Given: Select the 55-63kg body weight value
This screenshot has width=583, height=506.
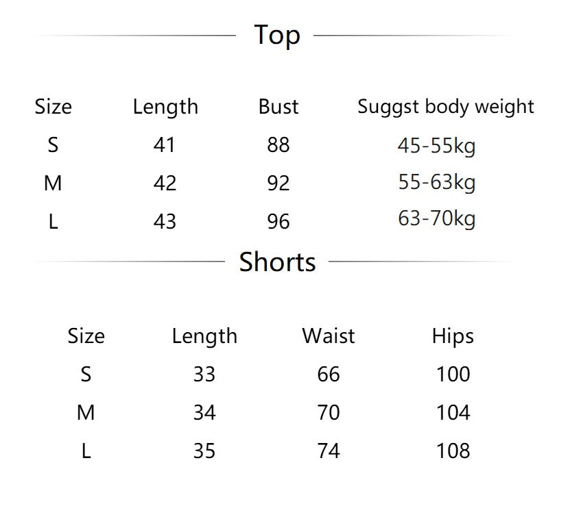Looking at the screenshot, I should tap(436, 182).
